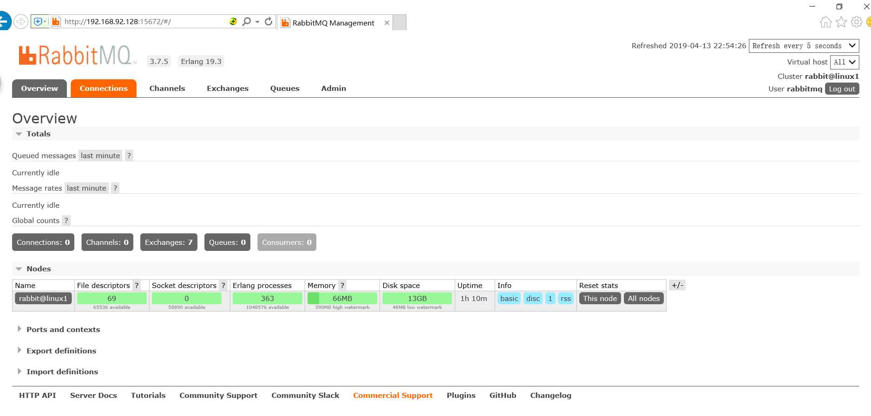
Task: Open the Tutorials footer link
Action: 148,396
